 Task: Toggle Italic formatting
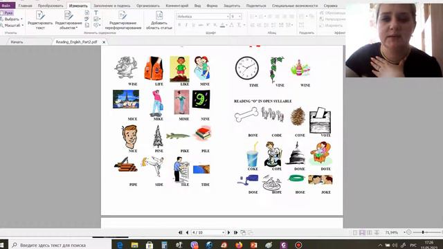tap(186, 25)
